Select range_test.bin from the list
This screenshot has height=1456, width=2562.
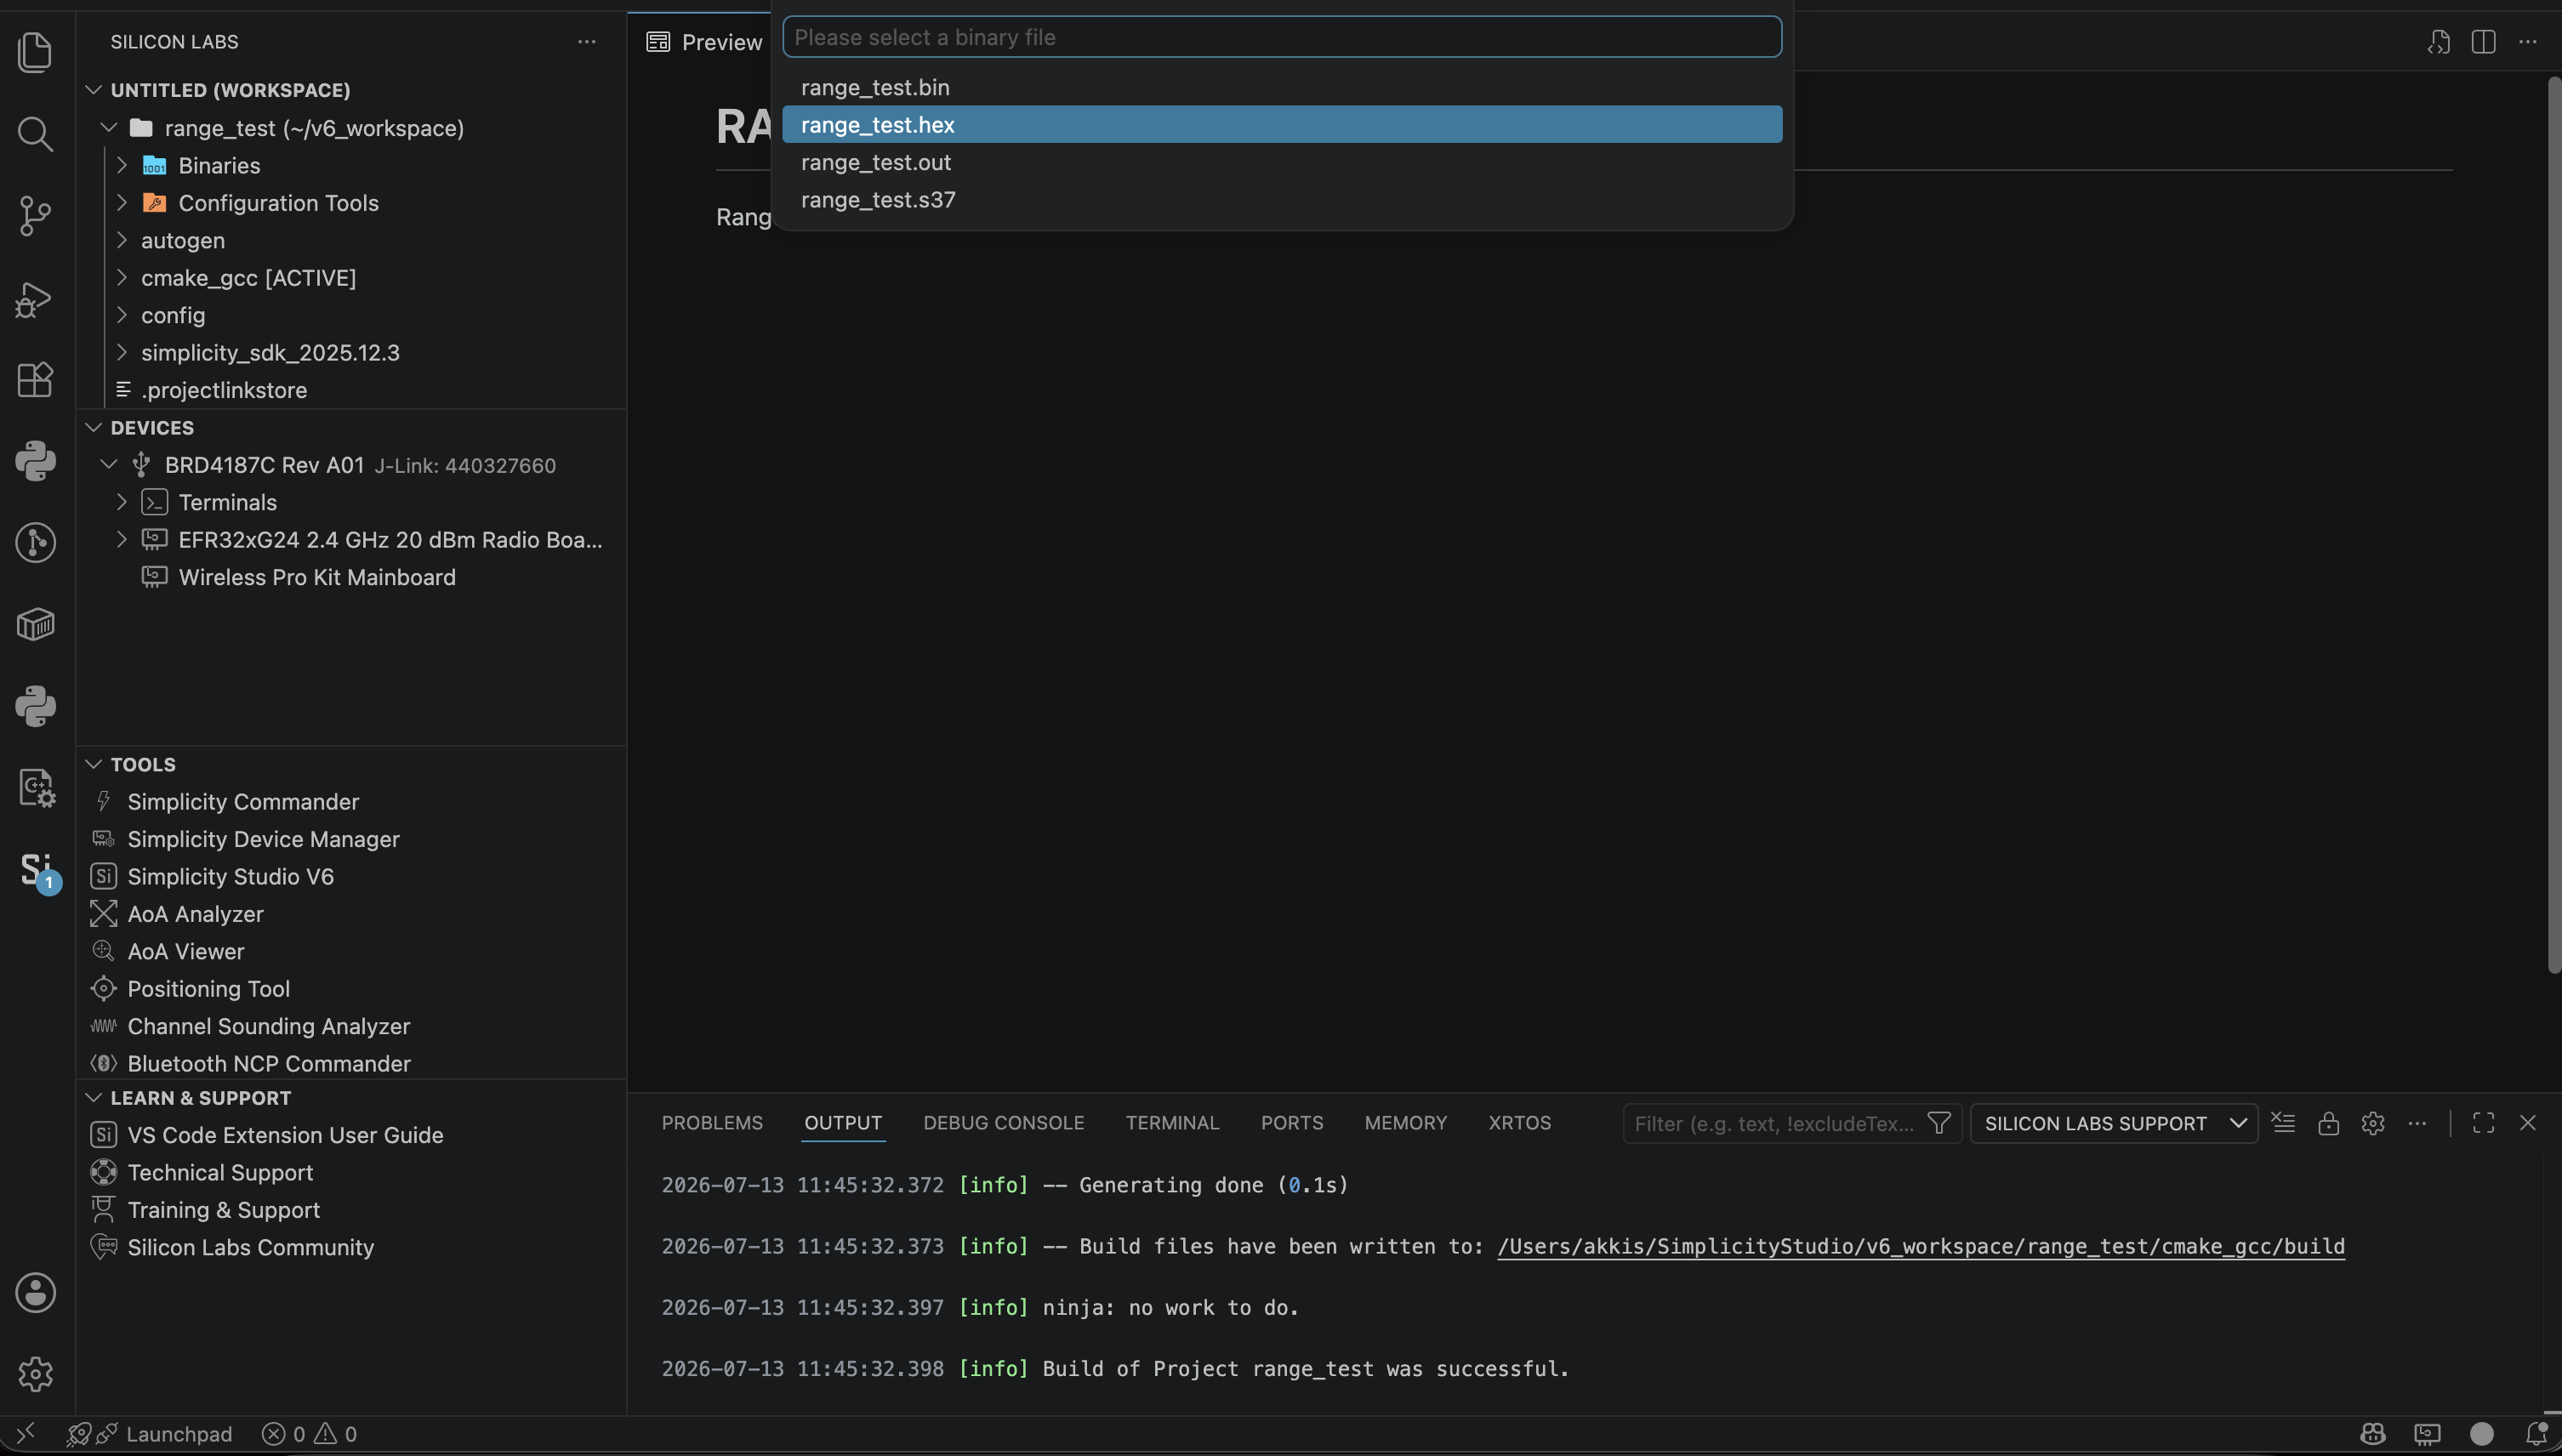point(1282,87)
